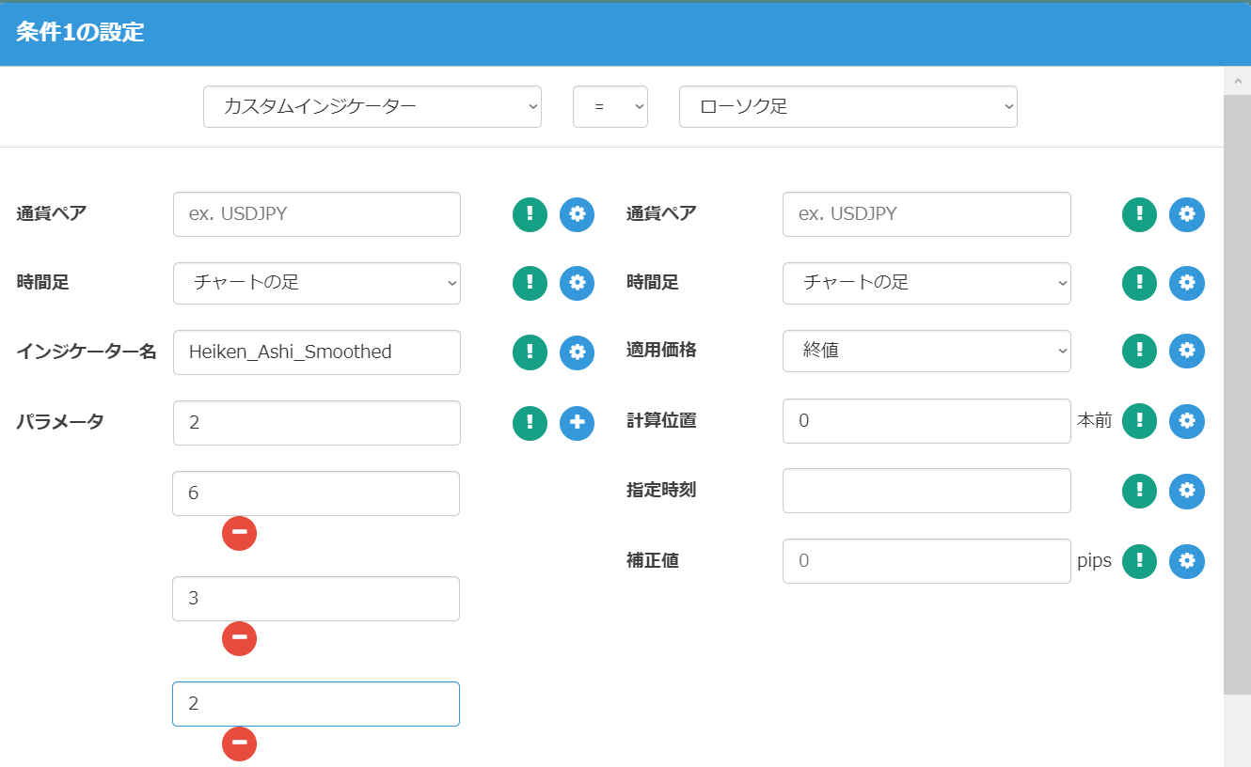This screenshot has height=767, width=1251.
Task: Click the 補正値 label
Action: pyautogui.click(x=653, y=561)
